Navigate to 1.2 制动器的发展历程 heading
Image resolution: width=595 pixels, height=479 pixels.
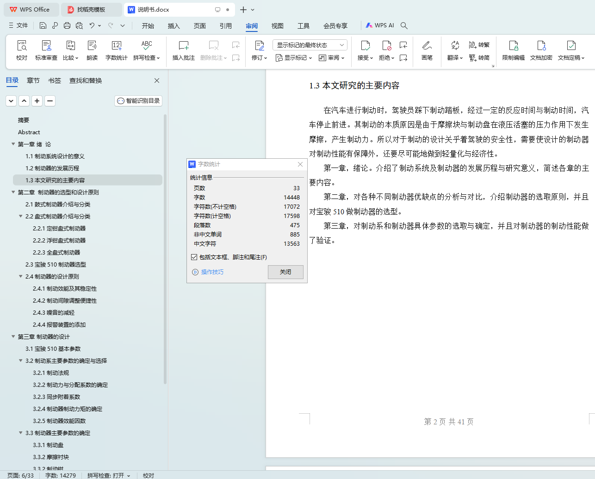point(52,168)
